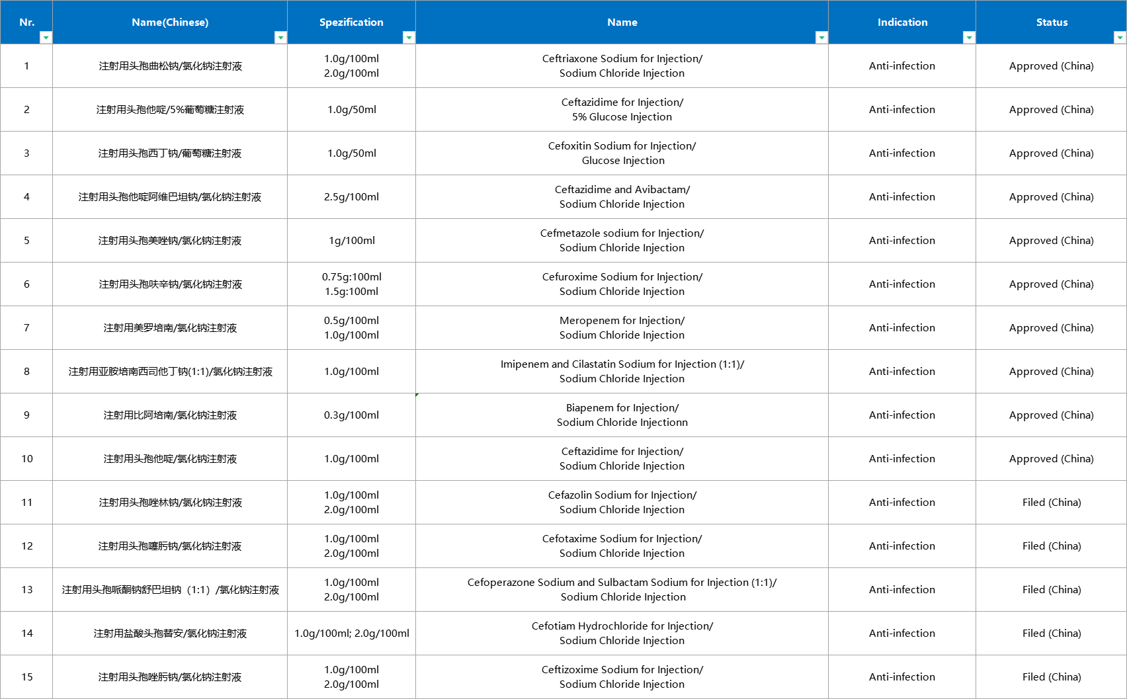Select the Cefotiam Hydrochloride for Injection cell

pos(622,634)
